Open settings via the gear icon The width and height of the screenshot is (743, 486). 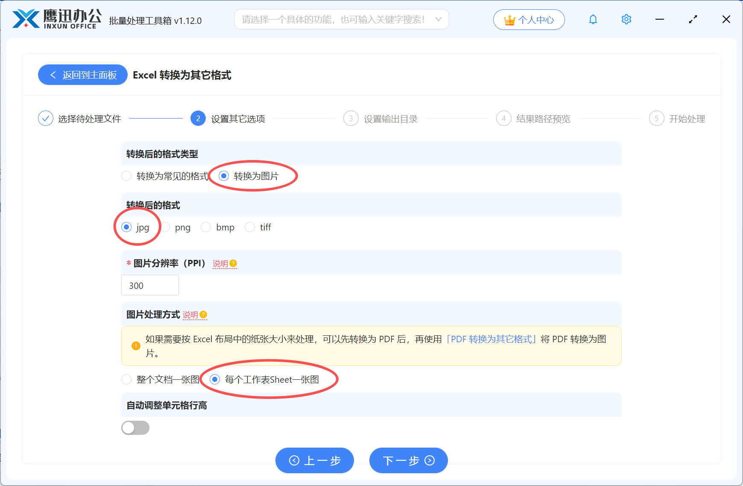(x=626, y=19)
